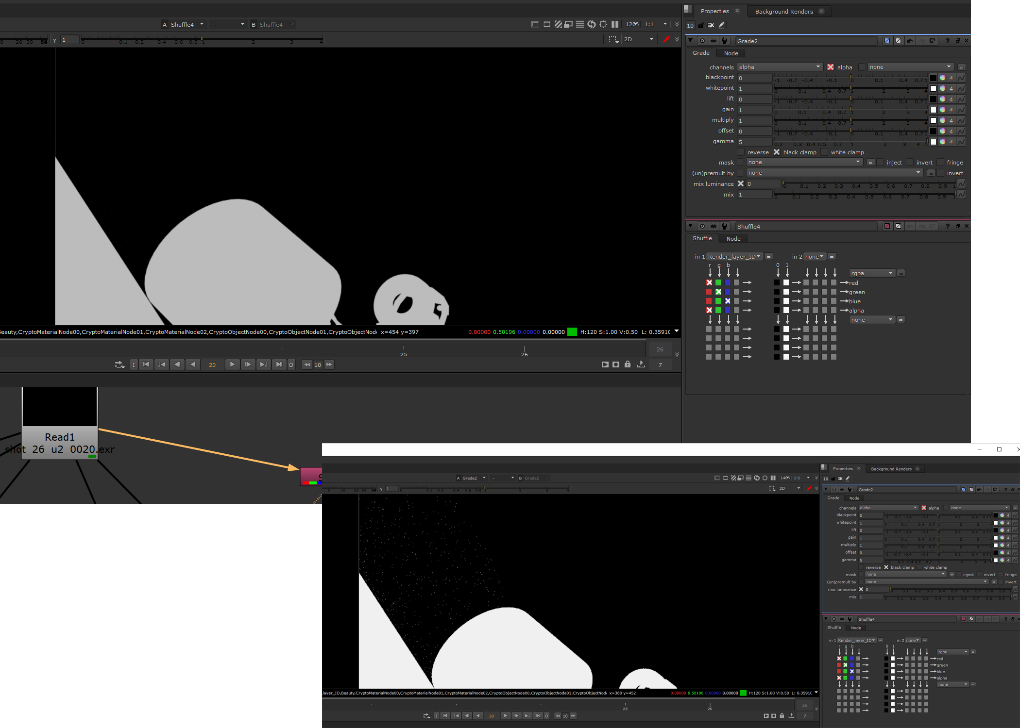
Task: Click the lock icon in upper timeline controls
Action: pos(628,364)
